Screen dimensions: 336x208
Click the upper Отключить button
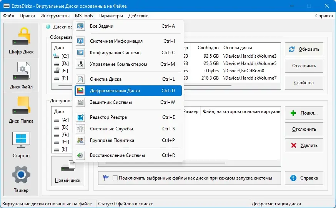304,66
